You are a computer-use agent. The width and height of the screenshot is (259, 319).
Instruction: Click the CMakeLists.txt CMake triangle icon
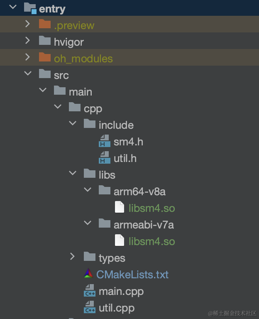pos(89,274)
